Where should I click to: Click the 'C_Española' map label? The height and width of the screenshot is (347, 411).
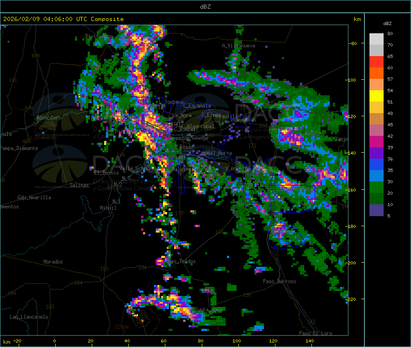click(197, 106)
